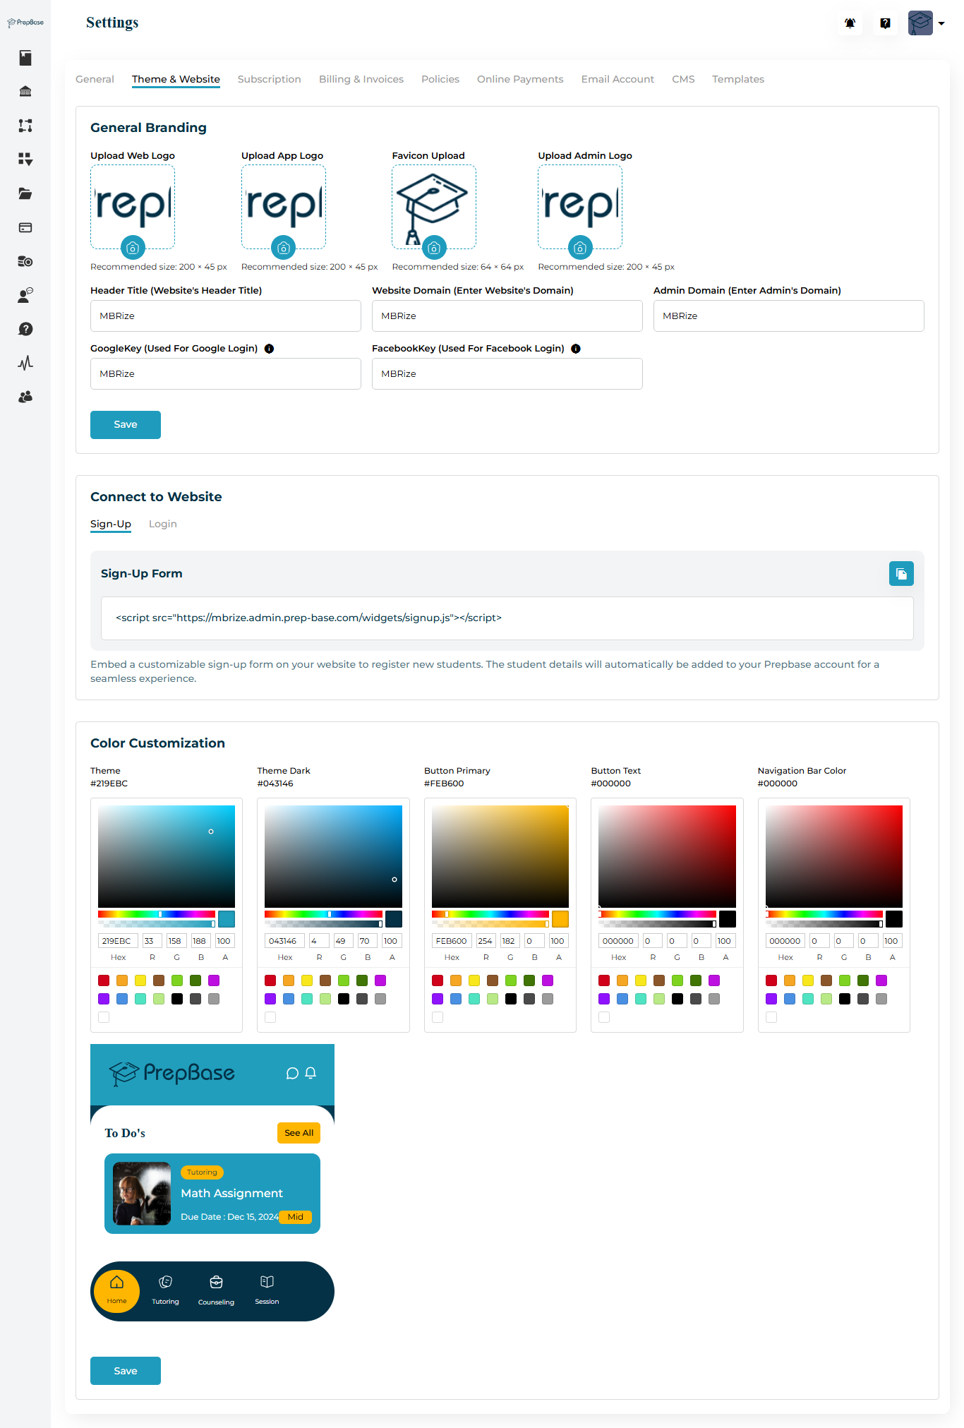Switch to the Subscription tab
Viewport: 964px width, 1428px height.
(x=269, y=79)
